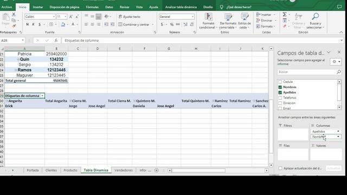Switch to Analizar tabla dinámica tab

pos(181,7)
